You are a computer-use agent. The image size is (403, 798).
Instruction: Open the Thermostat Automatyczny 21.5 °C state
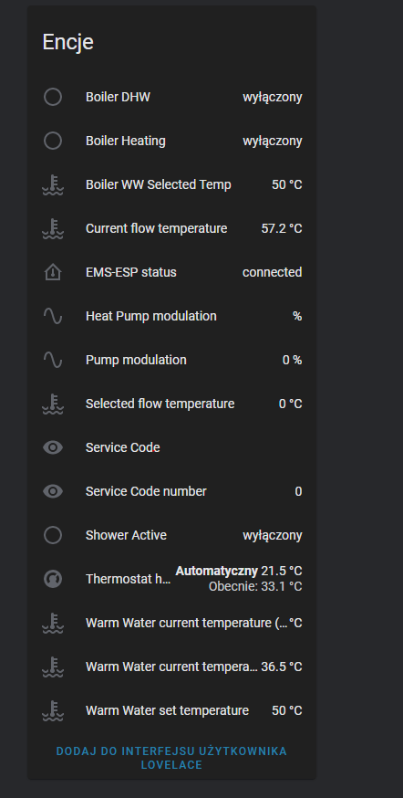coord(239,571)
